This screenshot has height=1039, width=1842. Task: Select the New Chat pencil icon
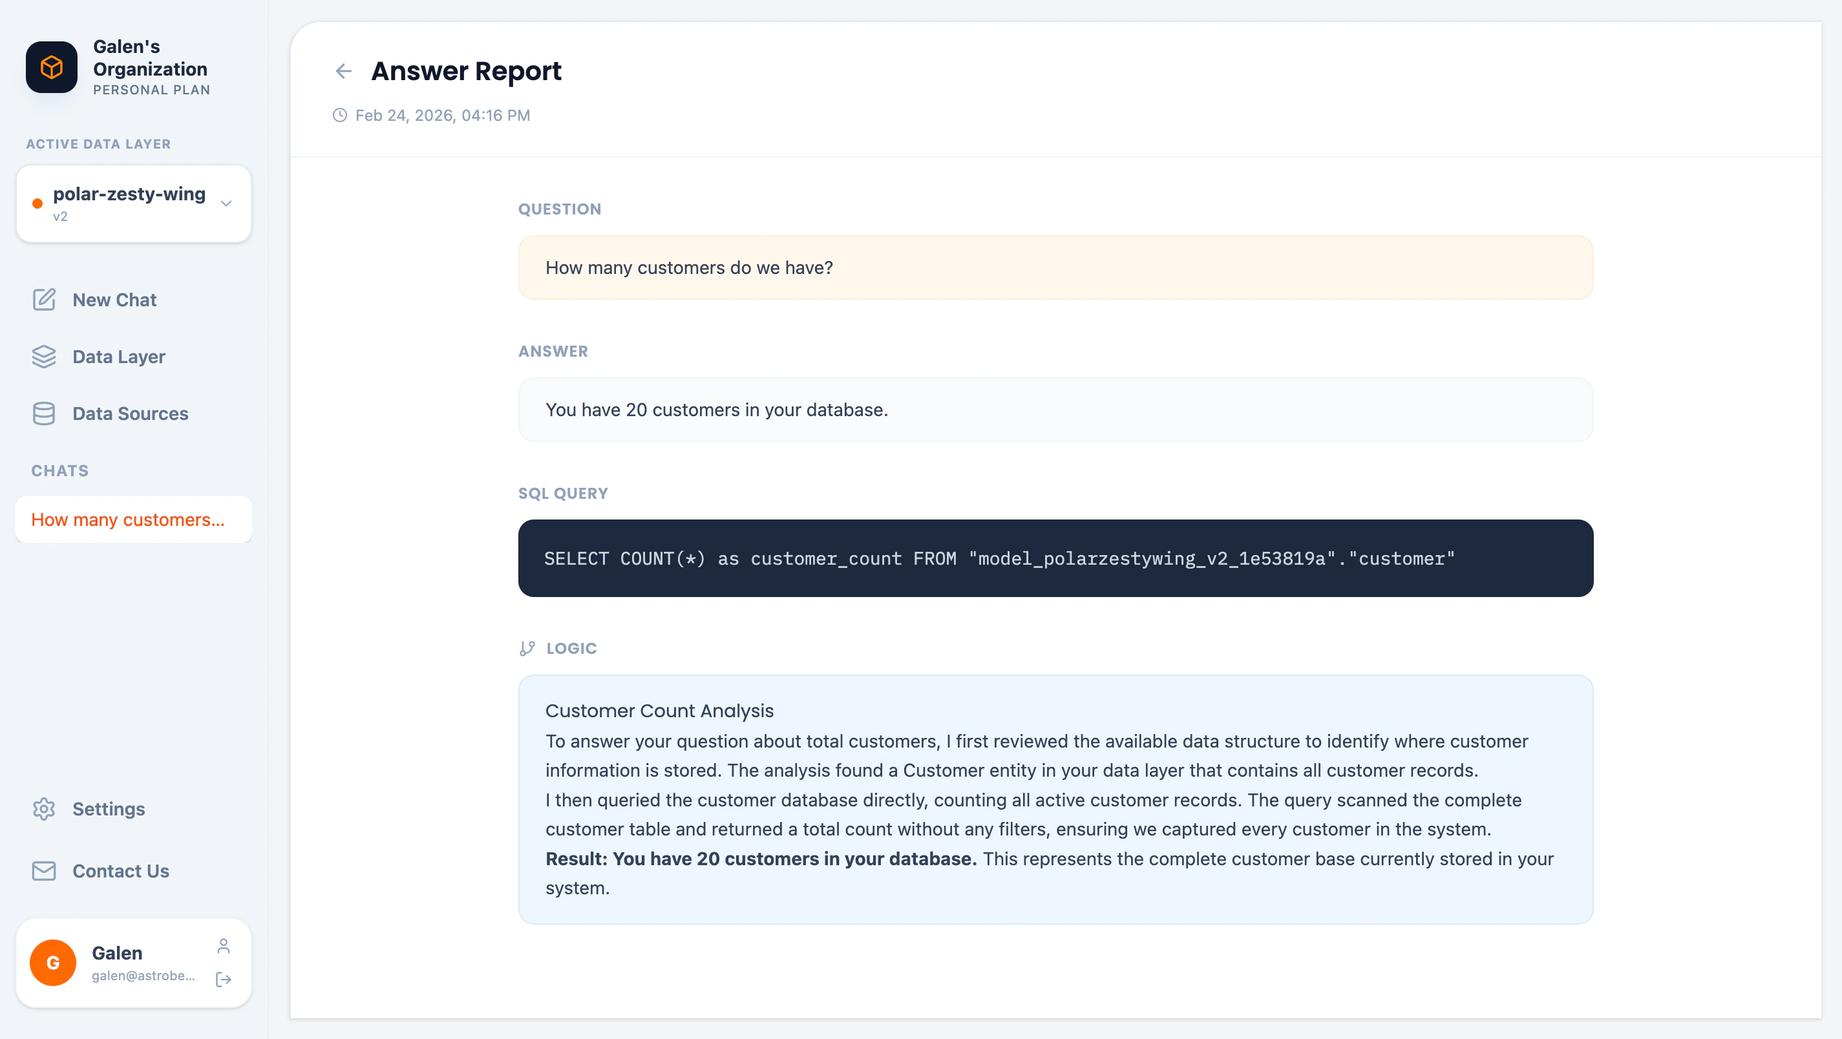[x=45, y=300]
